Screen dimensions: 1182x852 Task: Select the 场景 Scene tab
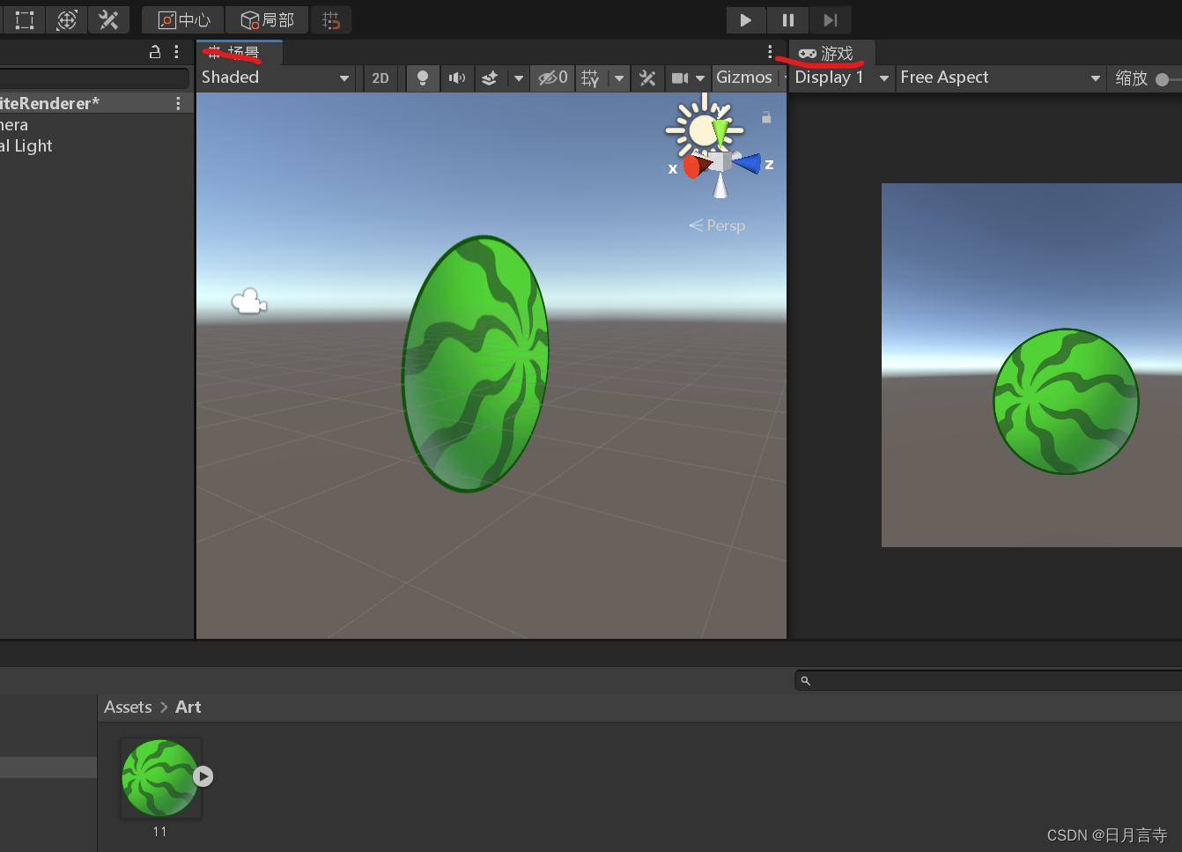coord(238,51)
